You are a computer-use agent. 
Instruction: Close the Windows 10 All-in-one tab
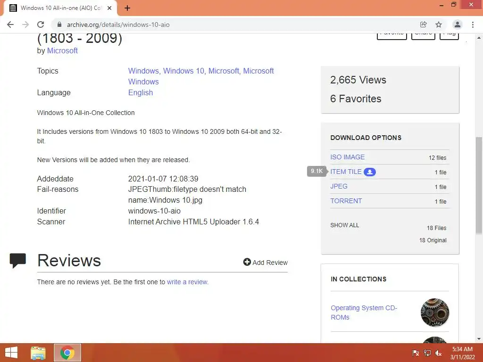point(109,8)
